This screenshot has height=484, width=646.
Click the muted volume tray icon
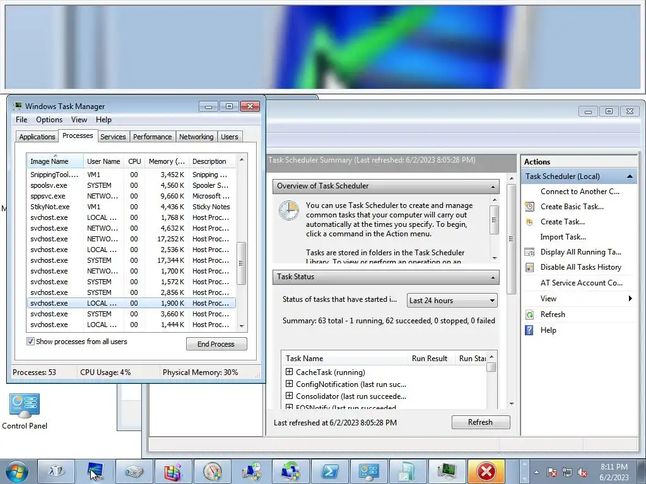[x=582, y=473]
